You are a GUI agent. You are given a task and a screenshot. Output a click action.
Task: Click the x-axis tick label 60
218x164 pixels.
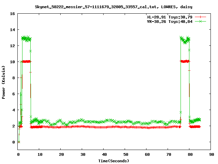tap(147, 154)
